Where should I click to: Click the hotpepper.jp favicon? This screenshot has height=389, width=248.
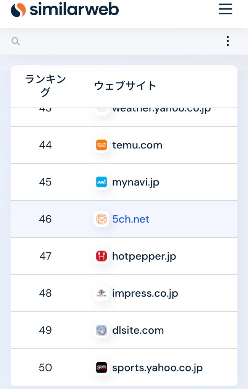click(x=101, y=256)
